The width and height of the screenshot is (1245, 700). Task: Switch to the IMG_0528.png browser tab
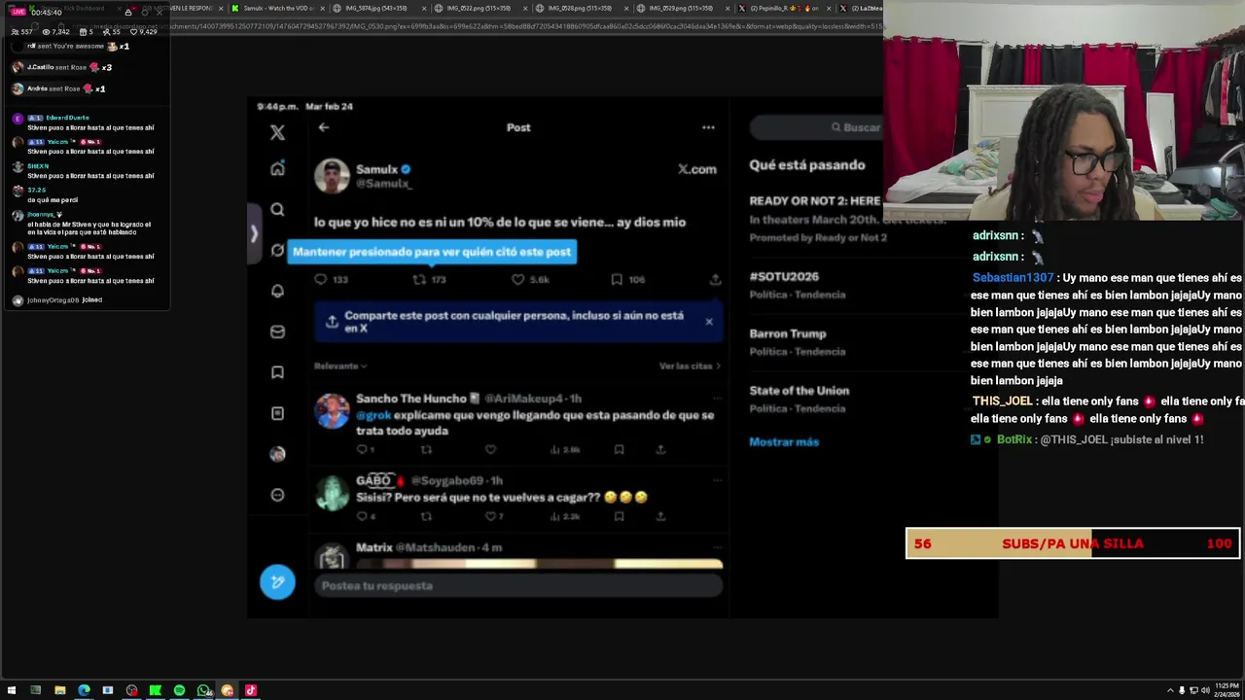(580, 8)
